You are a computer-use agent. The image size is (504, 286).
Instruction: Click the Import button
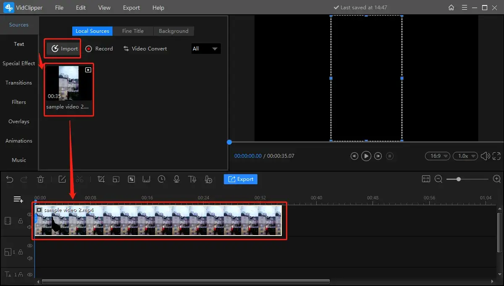pyautogui.click(x=64, y=49)
